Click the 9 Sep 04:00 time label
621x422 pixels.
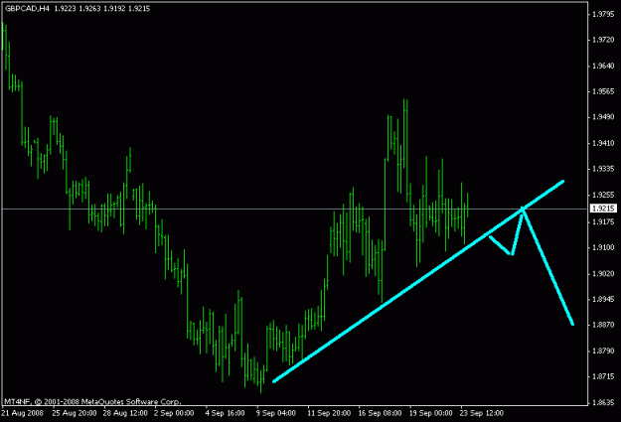(275, 413)
